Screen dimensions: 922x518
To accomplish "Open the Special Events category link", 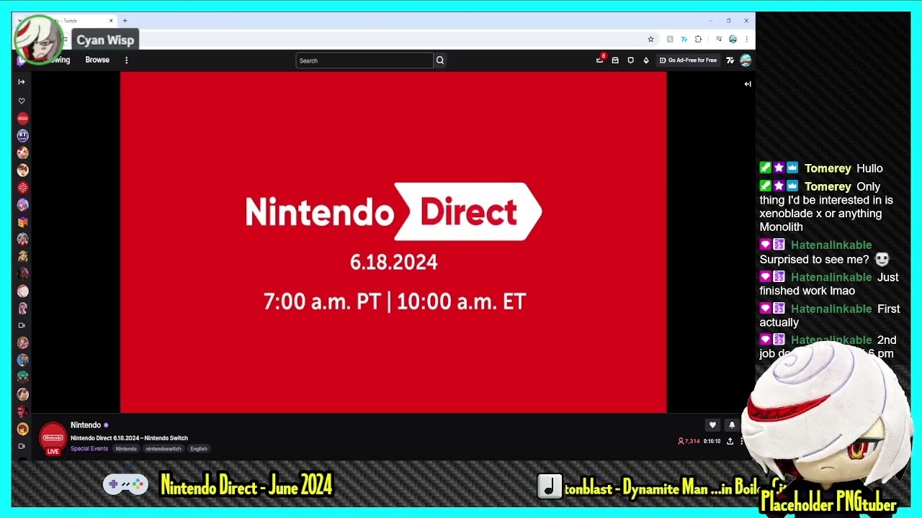I will tap(89, 449).
